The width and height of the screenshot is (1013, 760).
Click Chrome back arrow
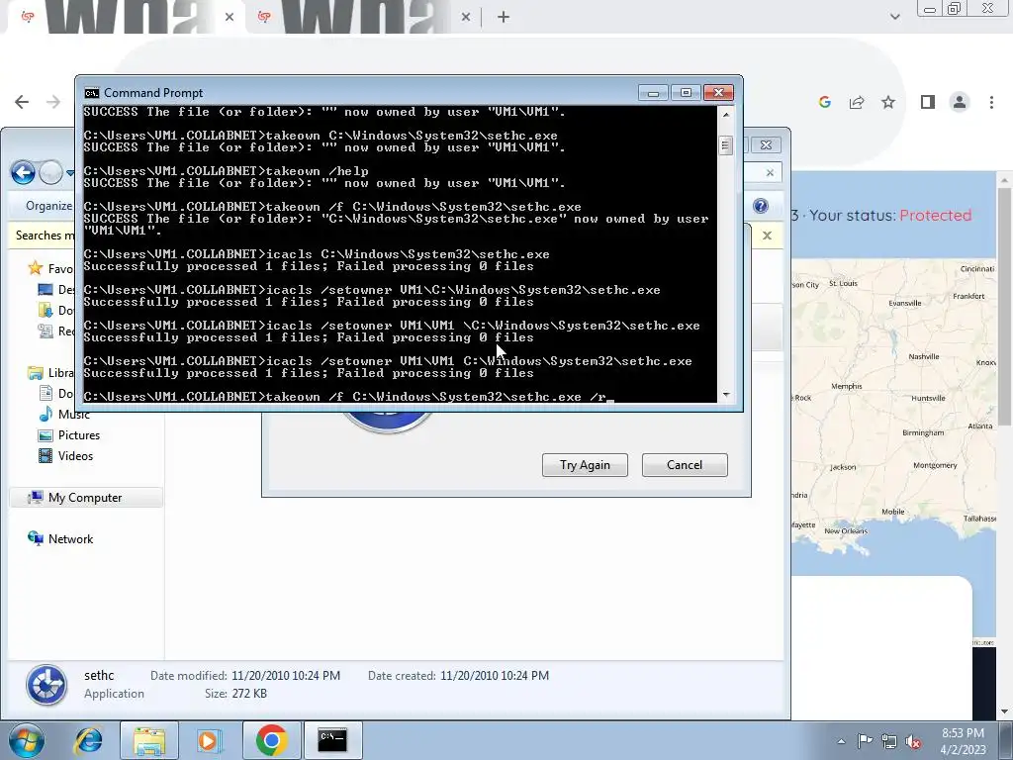pos(22,102)
